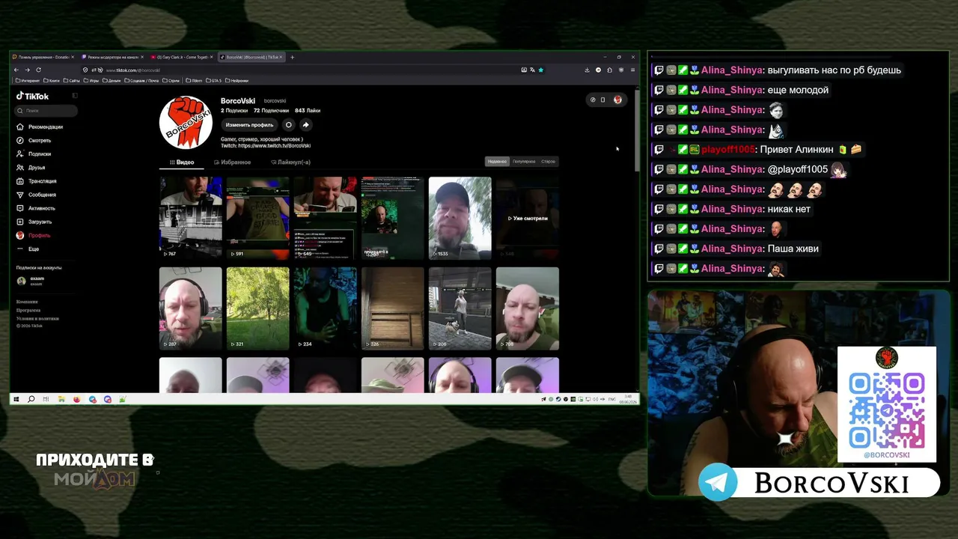Click Программа footer link
The height and width of the screenshot is (539, 958).
click(x=28, y=310)
